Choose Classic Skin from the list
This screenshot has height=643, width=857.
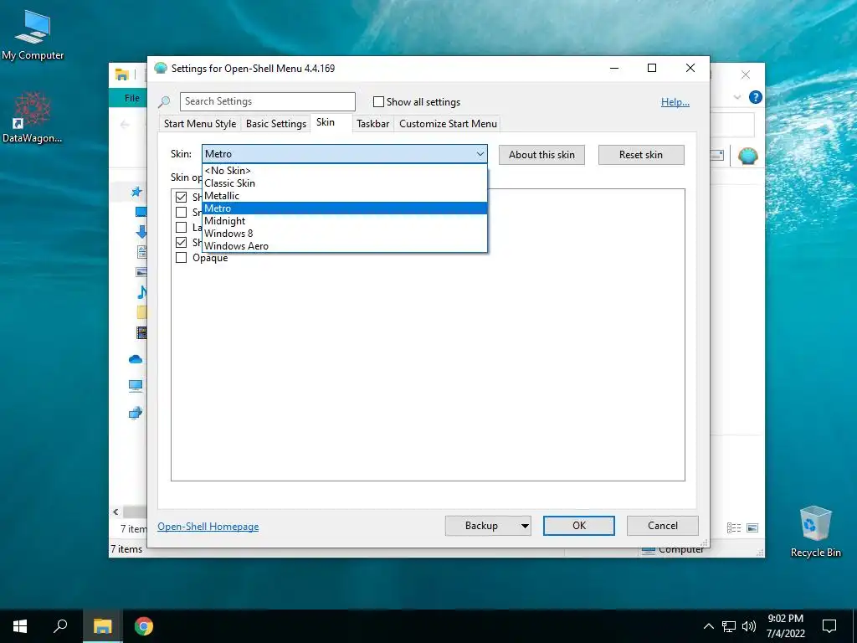coord(344,183)
